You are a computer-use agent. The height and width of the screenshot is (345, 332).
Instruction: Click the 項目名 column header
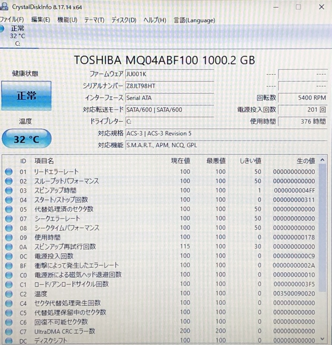[44, 161]
